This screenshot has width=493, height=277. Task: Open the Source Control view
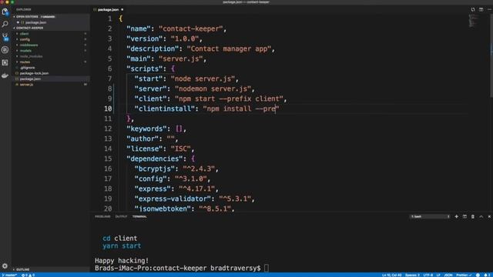(5, 37)
